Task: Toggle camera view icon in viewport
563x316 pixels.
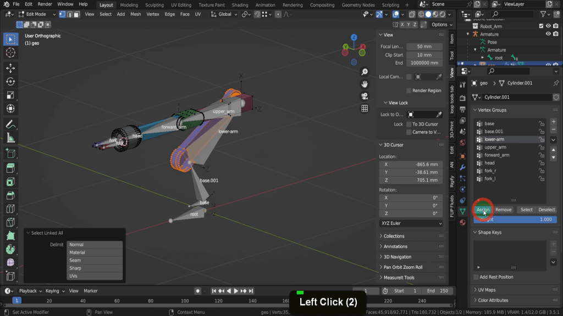Action: click(365, 96)
